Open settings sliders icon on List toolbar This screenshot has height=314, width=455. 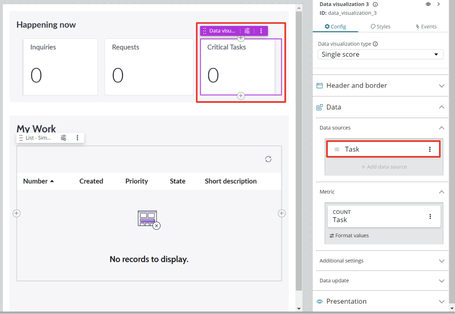63,138
